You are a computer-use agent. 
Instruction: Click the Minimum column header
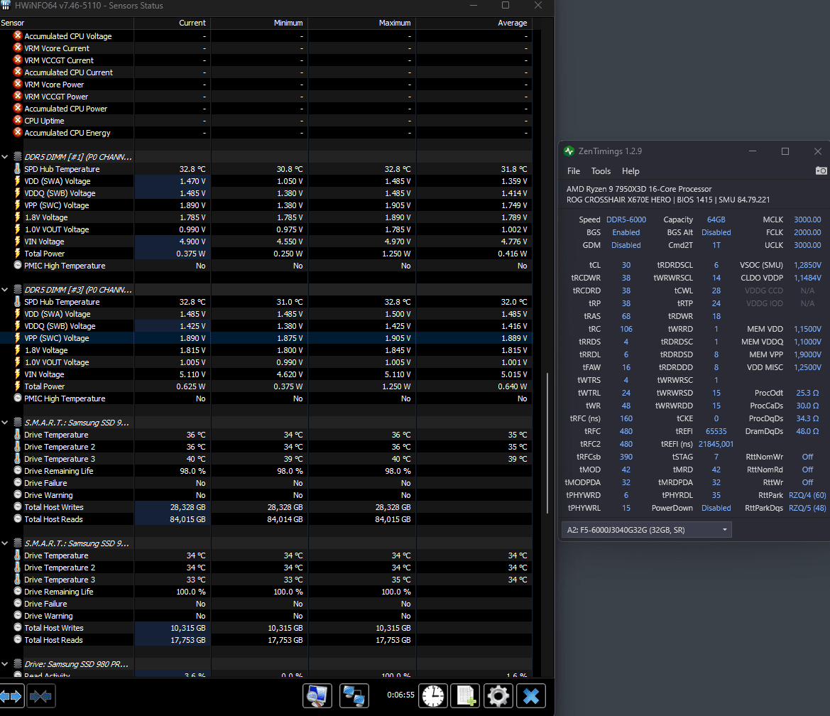point(259,23)
